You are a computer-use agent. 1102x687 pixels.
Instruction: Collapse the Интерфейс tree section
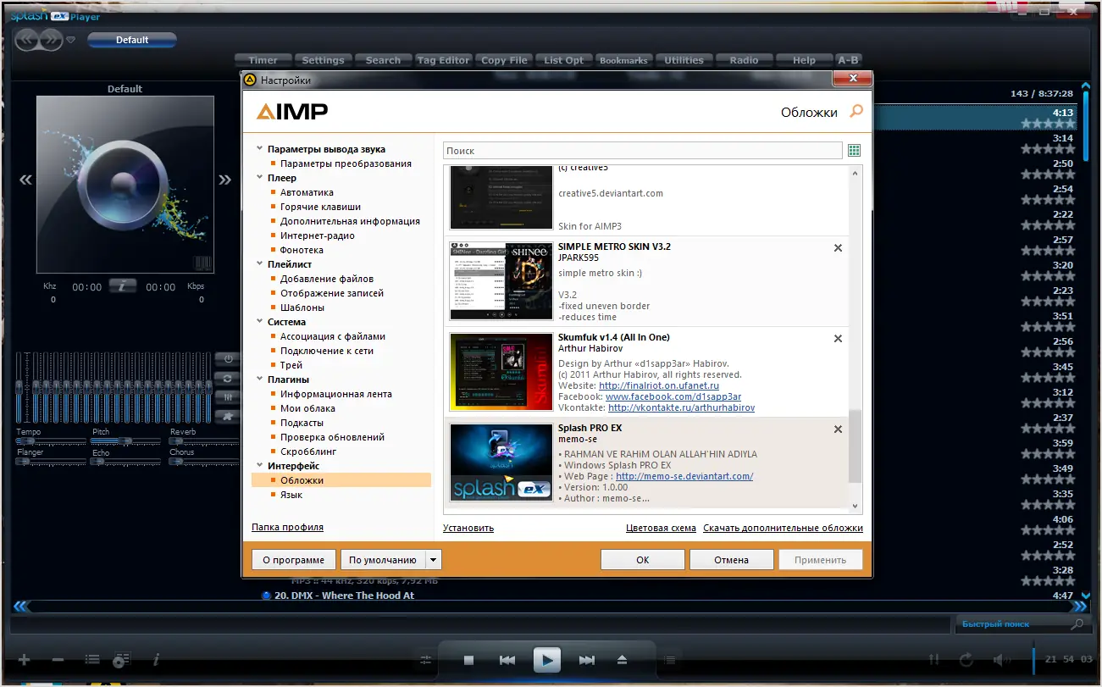pyautogui.click(x=259, y=467)
